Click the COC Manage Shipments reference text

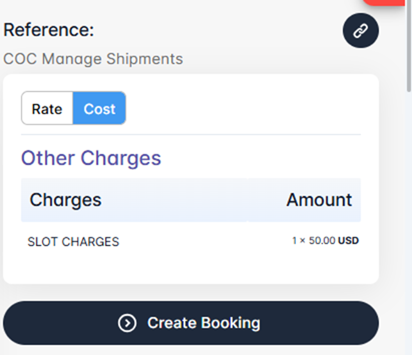tap(93, 59)
